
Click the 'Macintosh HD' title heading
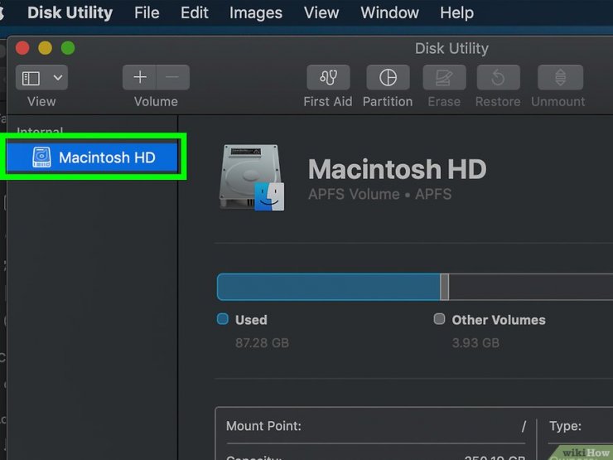pos(397,169)
